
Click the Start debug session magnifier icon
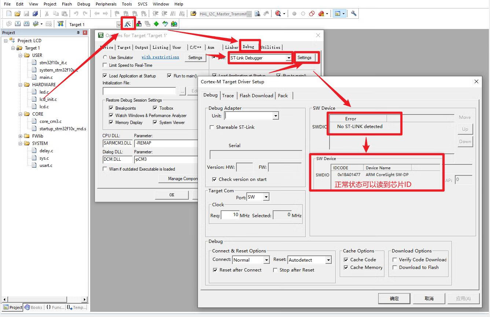click(x=278, y=14)
